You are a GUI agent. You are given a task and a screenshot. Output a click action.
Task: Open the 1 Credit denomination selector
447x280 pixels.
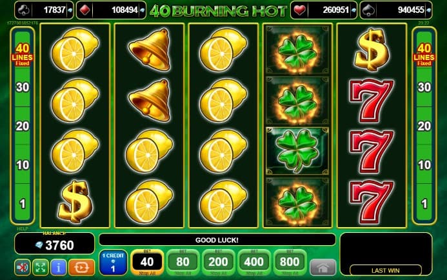113,263
